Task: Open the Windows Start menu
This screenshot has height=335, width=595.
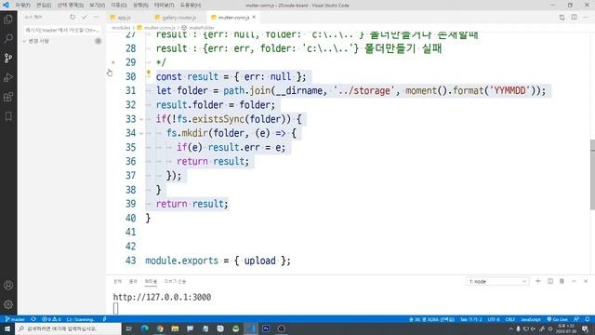Action: [7, 328]
